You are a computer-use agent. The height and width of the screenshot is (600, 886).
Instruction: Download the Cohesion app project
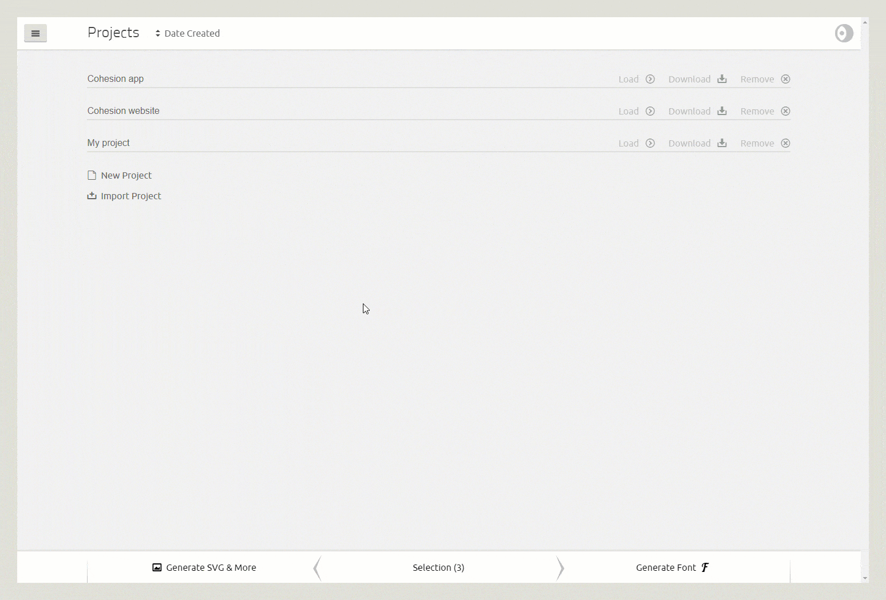[698, 79]
